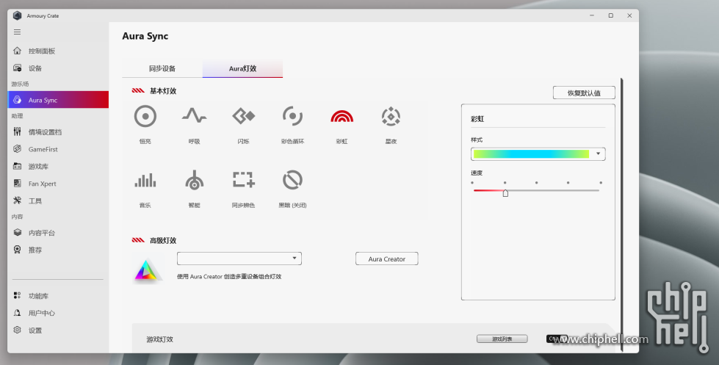
Task: Click the Aura Creator prism icon
Action: pyautogui.click(x=147, y=270)
